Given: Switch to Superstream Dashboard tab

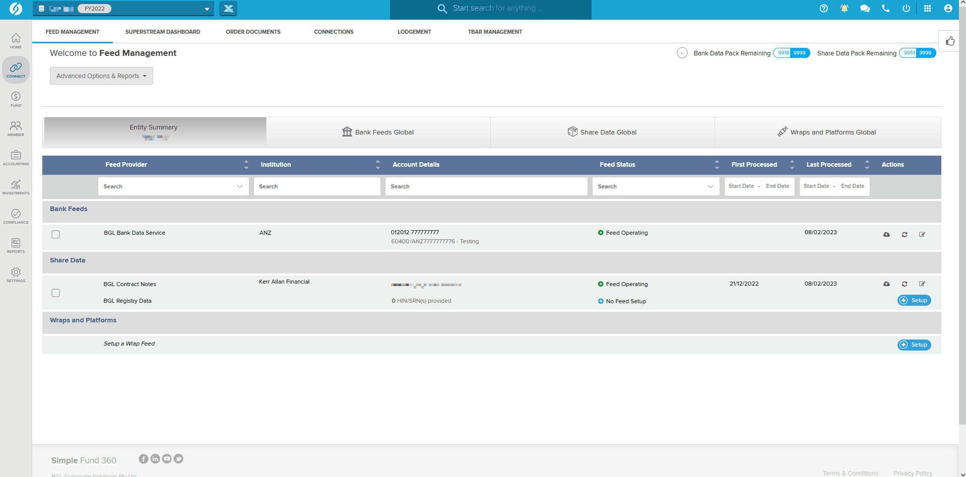Looking at the screenshot, I should (163, 32).
